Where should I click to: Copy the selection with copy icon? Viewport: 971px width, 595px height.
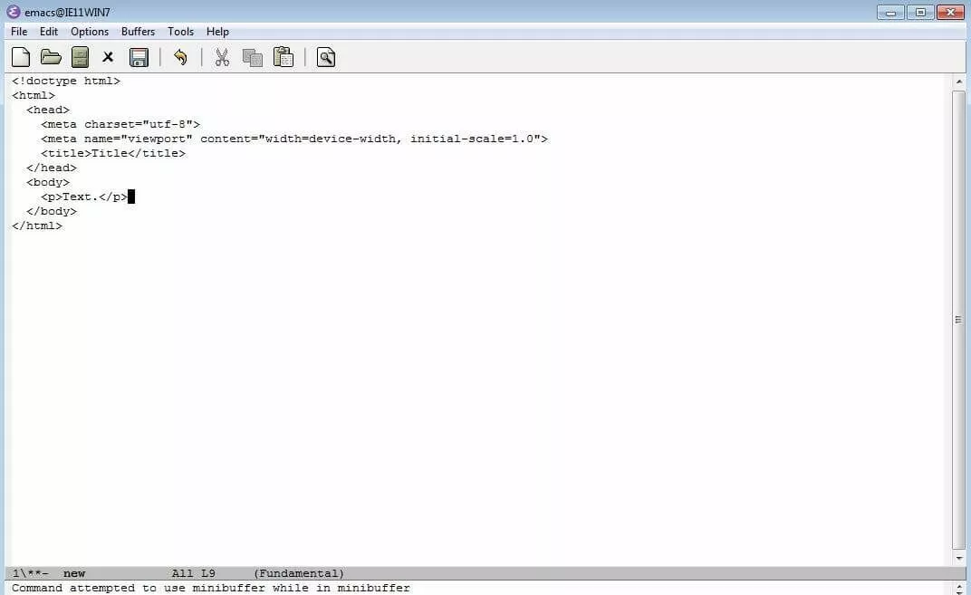pos(252,58)
